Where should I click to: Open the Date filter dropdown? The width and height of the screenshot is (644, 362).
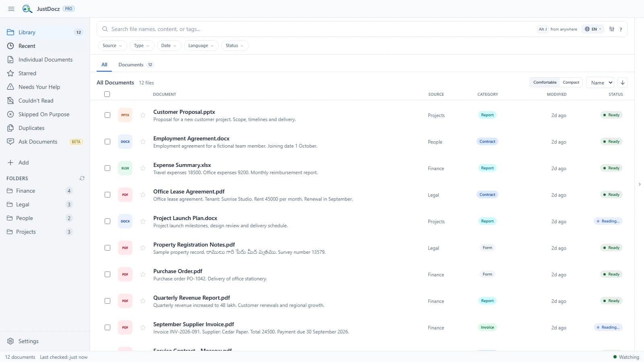pos(169,45)
